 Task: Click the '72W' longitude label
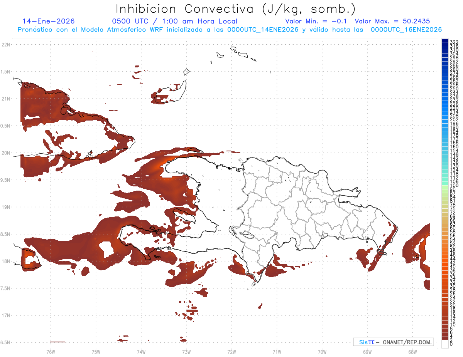click(231, 352)
